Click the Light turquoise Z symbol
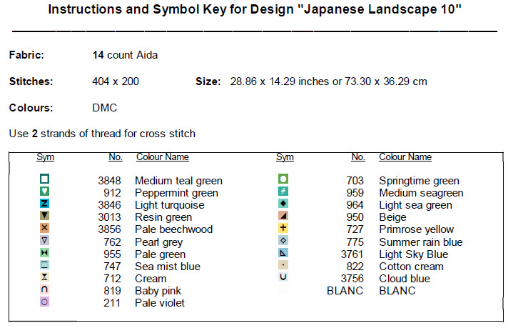Viewport: 513px width, 328px height. tap(45, 204)
